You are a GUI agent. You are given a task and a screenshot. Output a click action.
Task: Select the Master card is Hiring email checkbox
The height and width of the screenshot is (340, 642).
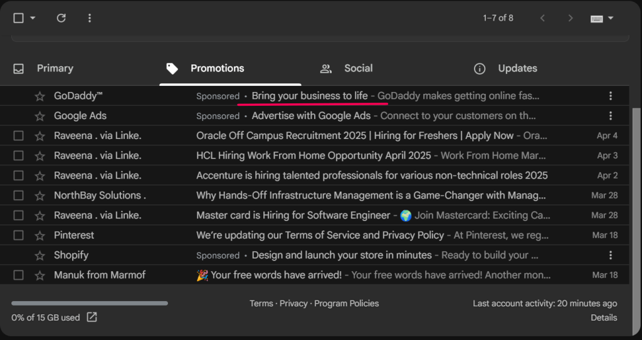click(x=18, y=215)
